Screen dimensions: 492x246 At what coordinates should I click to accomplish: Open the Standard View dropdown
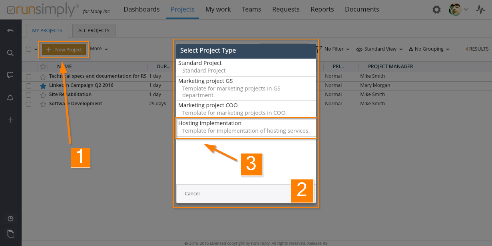click(x=380, y=49)
